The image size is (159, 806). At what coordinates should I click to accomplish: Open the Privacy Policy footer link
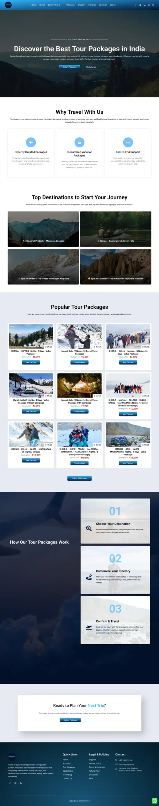click(95, 763)
